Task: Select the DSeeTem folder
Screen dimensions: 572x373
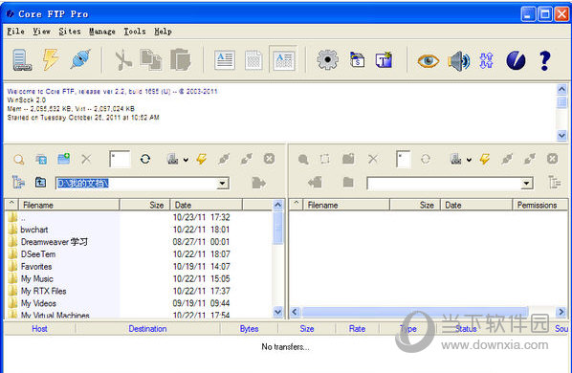Action: pyautogui.click(x=38, y=254)
